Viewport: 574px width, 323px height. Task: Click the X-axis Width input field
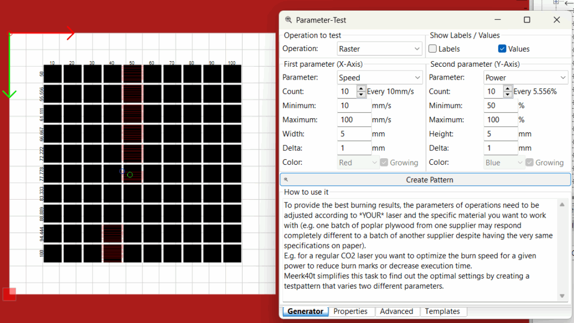[354, 134]
